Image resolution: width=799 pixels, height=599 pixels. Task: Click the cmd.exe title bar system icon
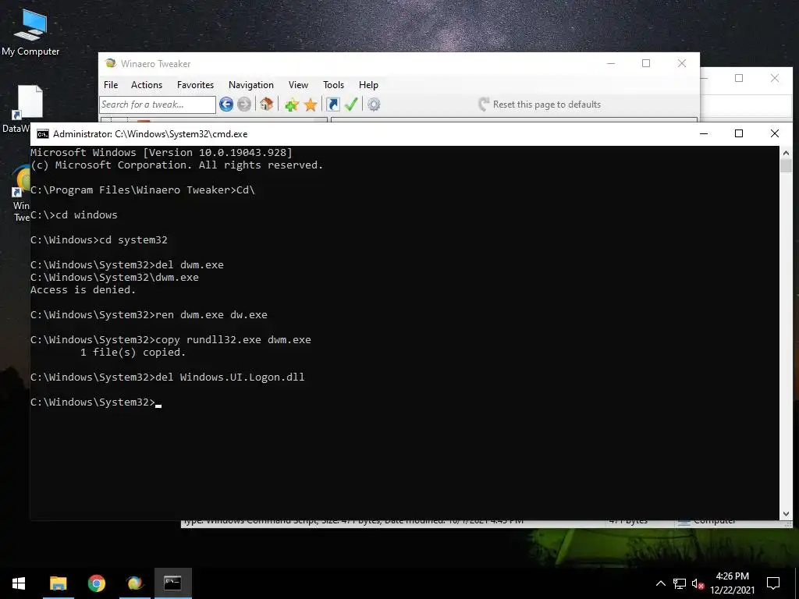click(x=43, y=134)
